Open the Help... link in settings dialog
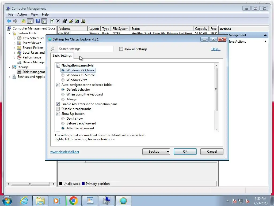This screenshot has width=274, height=206. (216, 49)
